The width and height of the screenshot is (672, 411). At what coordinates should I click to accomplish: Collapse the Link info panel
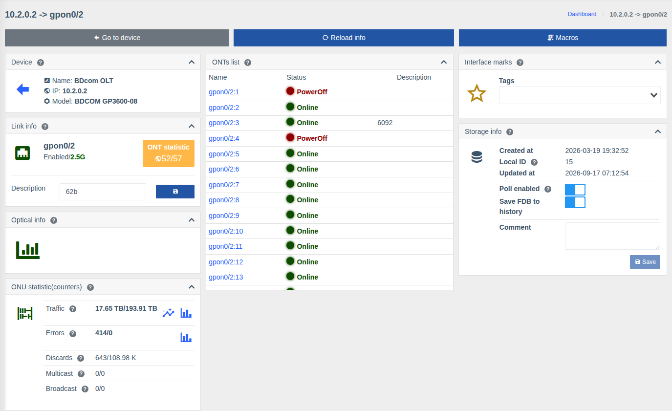[192, 126]
